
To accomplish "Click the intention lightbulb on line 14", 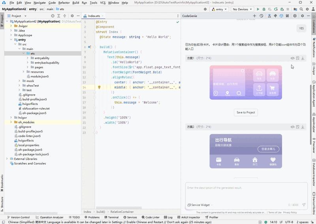I will (x=99, y=87).
